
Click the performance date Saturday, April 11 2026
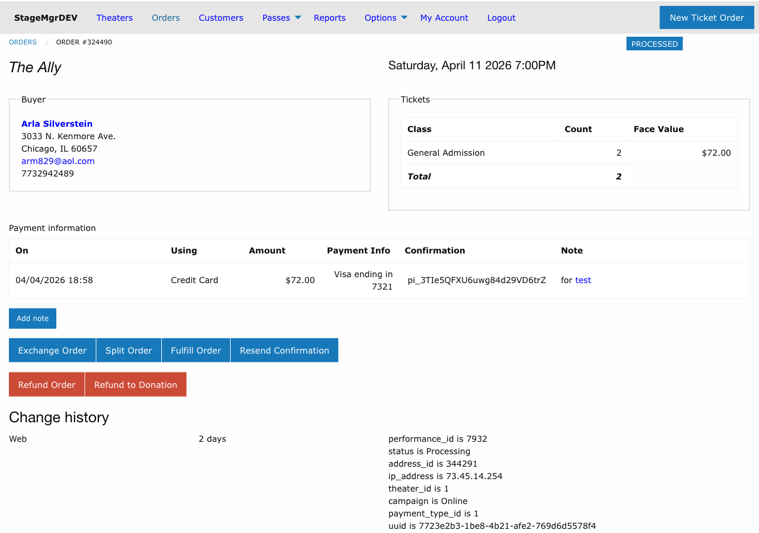pos(472,65)
